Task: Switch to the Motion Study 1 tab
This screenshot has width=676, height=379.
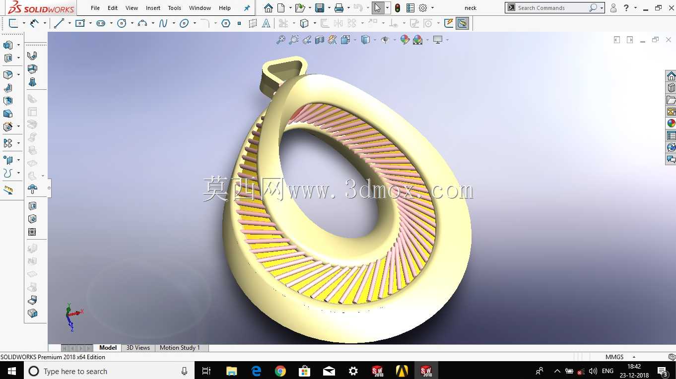Action: click(180, 348)
